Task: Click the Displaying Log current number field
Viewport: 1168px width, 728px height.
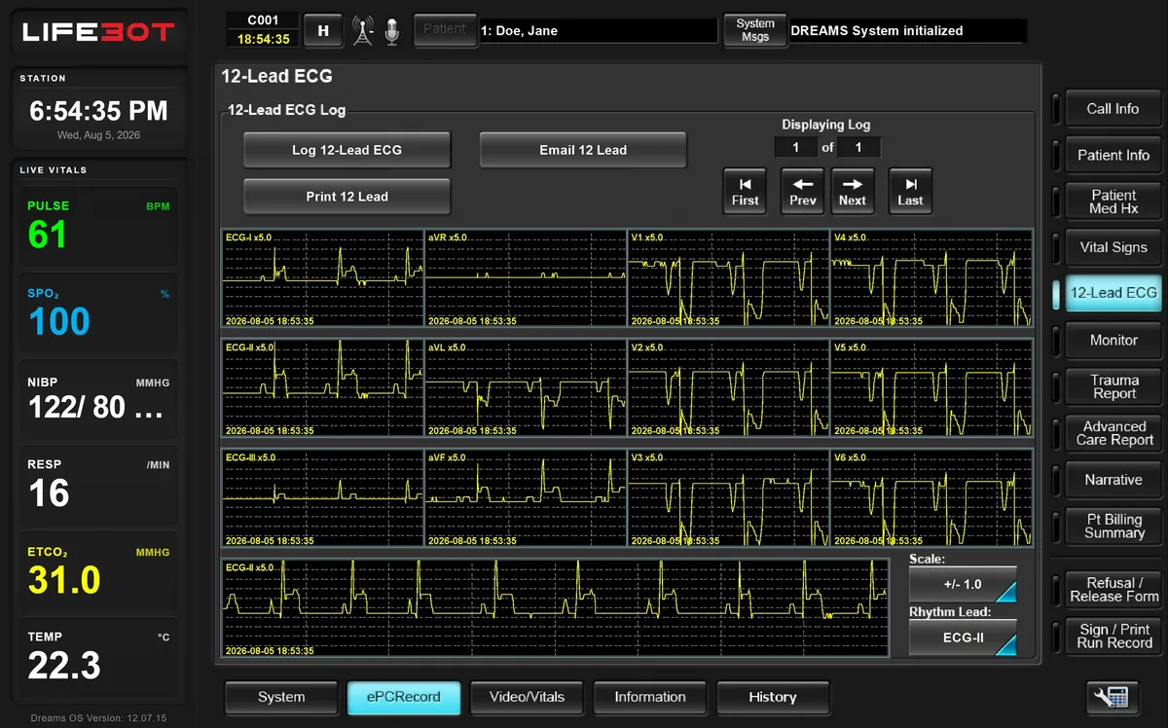Action: click(796, 147)
